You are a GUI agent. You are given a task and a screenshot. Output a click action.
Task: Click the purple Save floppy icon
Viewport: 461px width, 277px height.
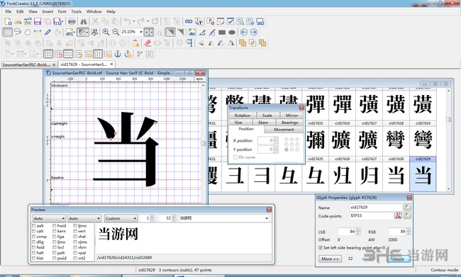38,21
